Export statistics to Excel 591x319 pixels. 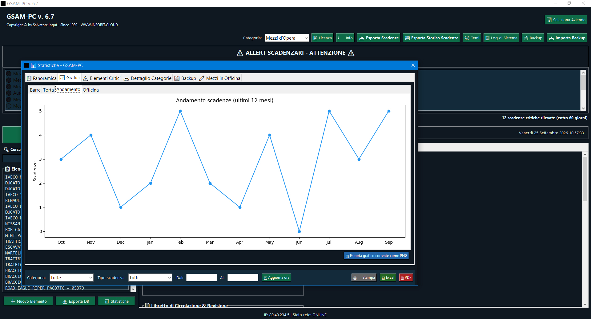(388, 278)
